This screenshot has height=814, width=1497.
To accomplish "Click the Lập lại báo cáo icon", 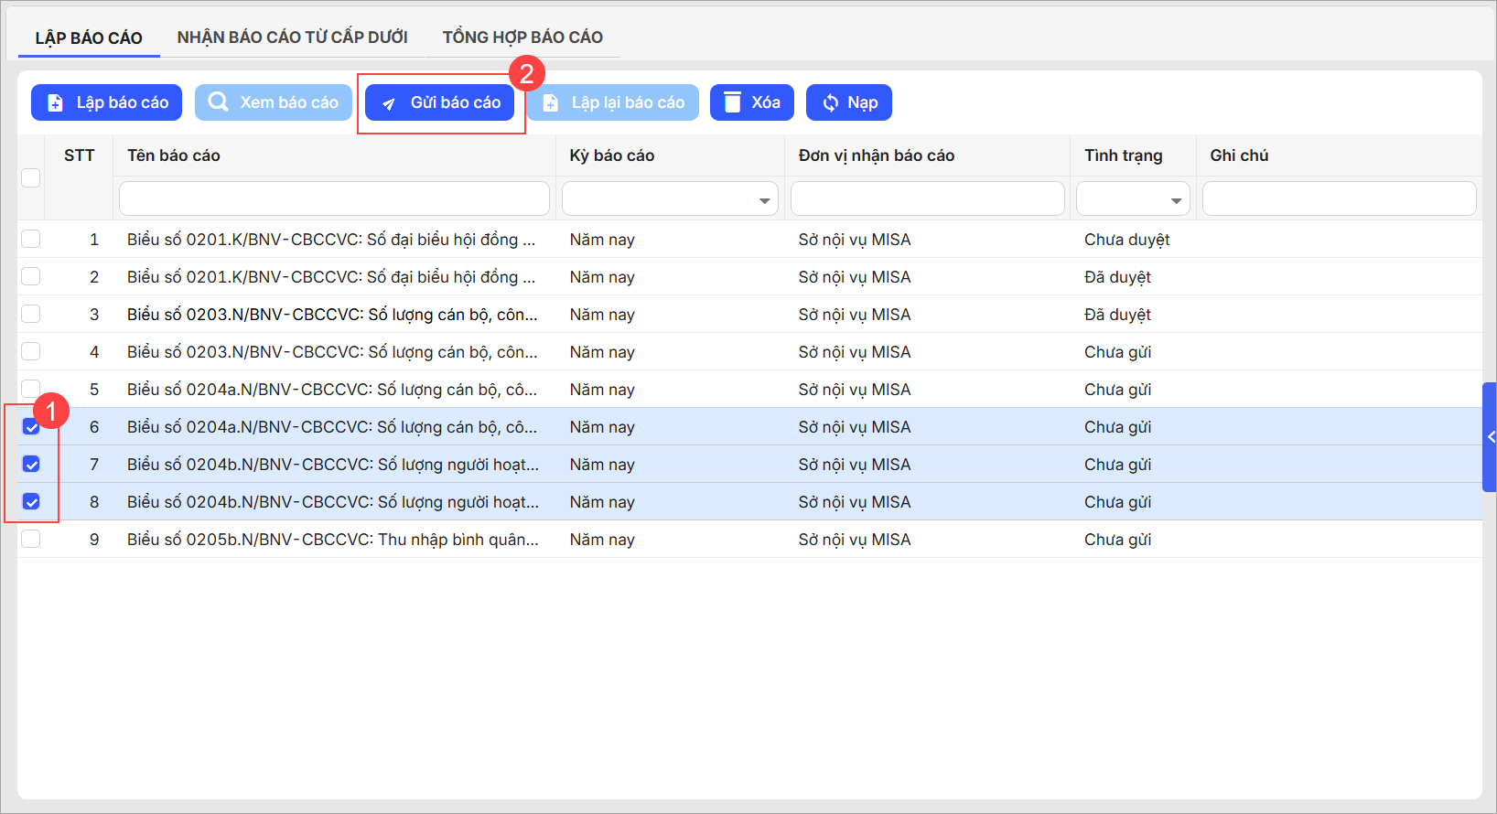I will click(x=550, y=103).
